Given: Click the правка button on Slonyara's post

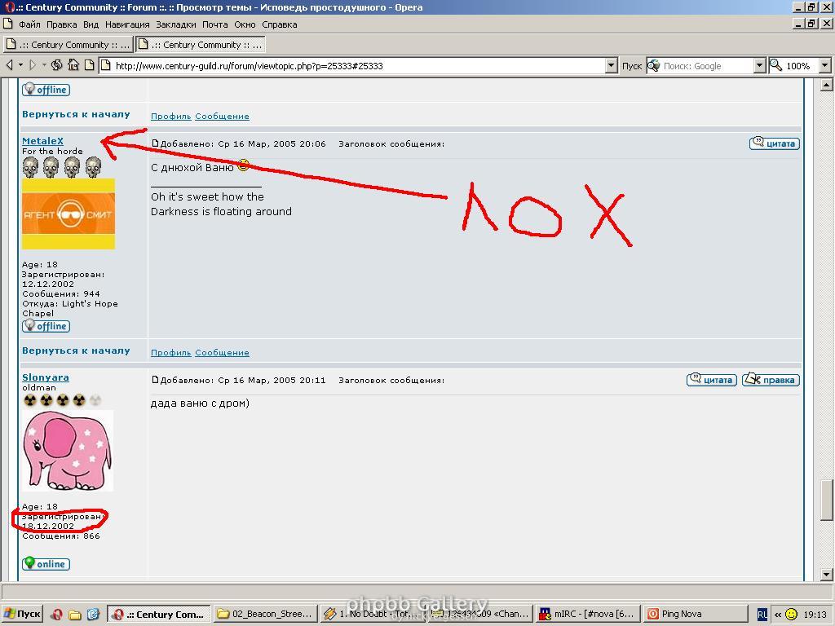Looking at the screenshot, I should (770, 380).
